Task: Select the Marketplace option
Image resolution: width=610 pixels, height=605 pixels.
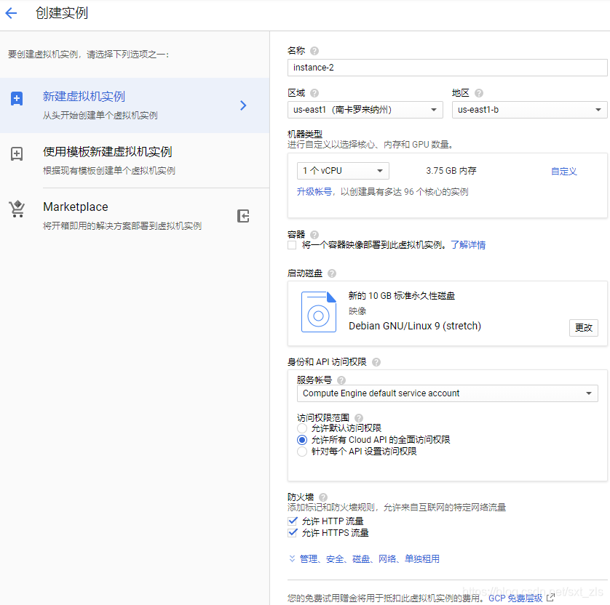Action: [x=135, y=216]
